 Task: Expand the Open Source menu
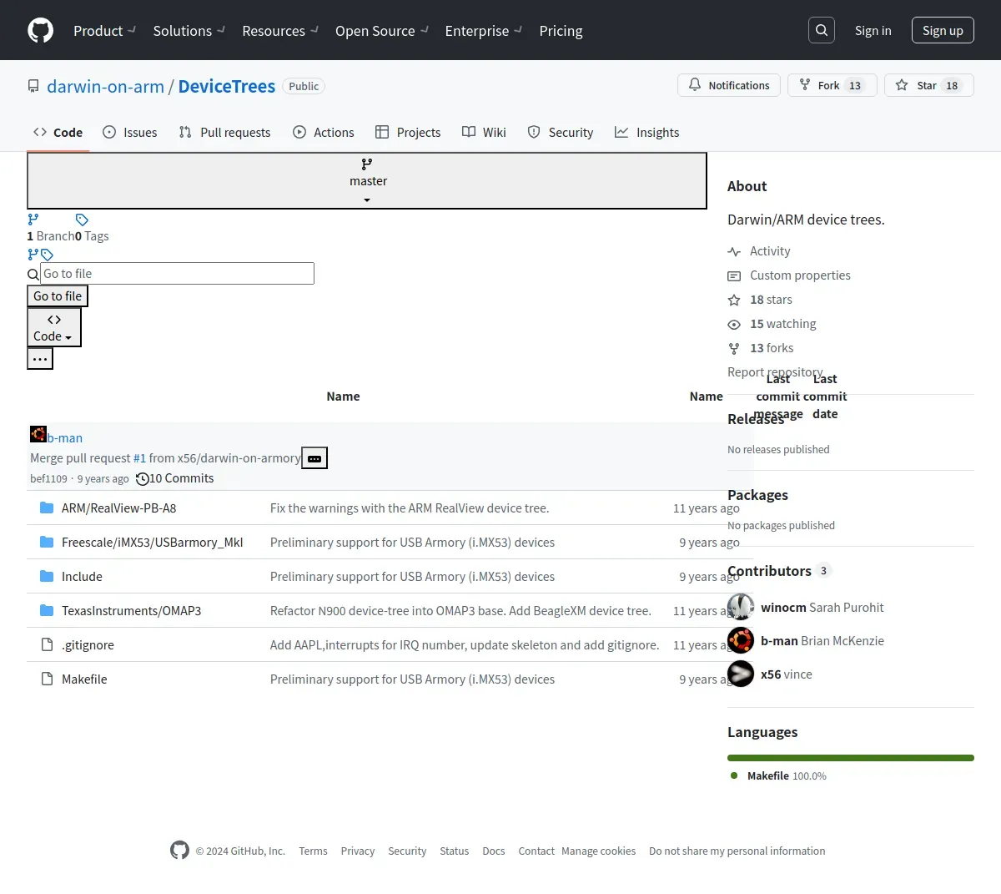tap(381, 30)
